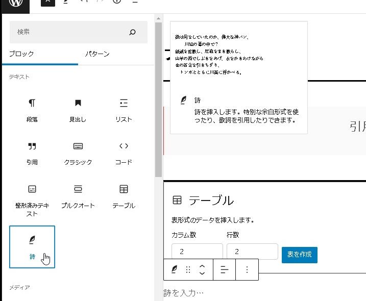
Task: Select the 段落 (Paragraph) block
Action: [32, 110]
